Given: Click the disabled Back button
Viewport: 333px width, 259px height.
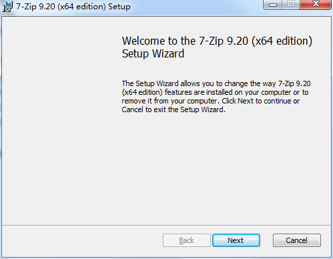Looking at the screenshot, I should coord(187,240).
